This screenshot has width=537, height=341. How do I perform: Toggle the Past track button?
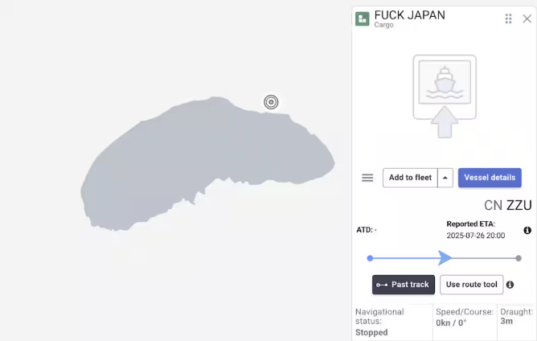[x=404, y=285]
